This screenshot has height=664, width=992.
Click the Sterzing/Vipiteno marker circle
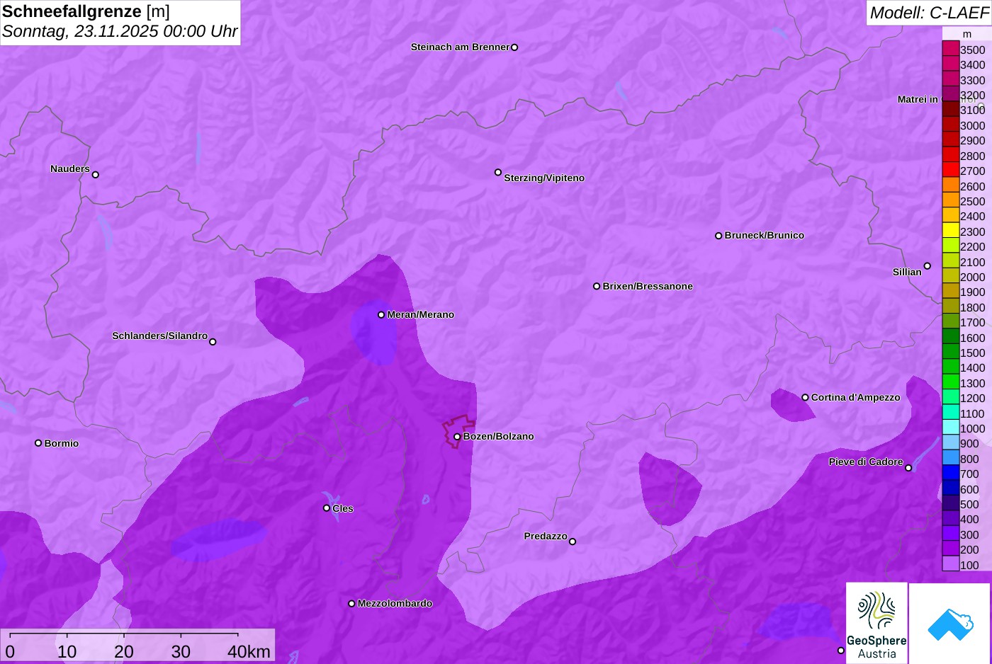tap(498, 172)
